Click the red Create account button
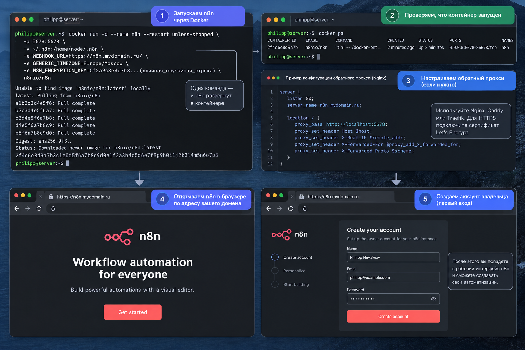The image size is (525, 350). point(393,317)
